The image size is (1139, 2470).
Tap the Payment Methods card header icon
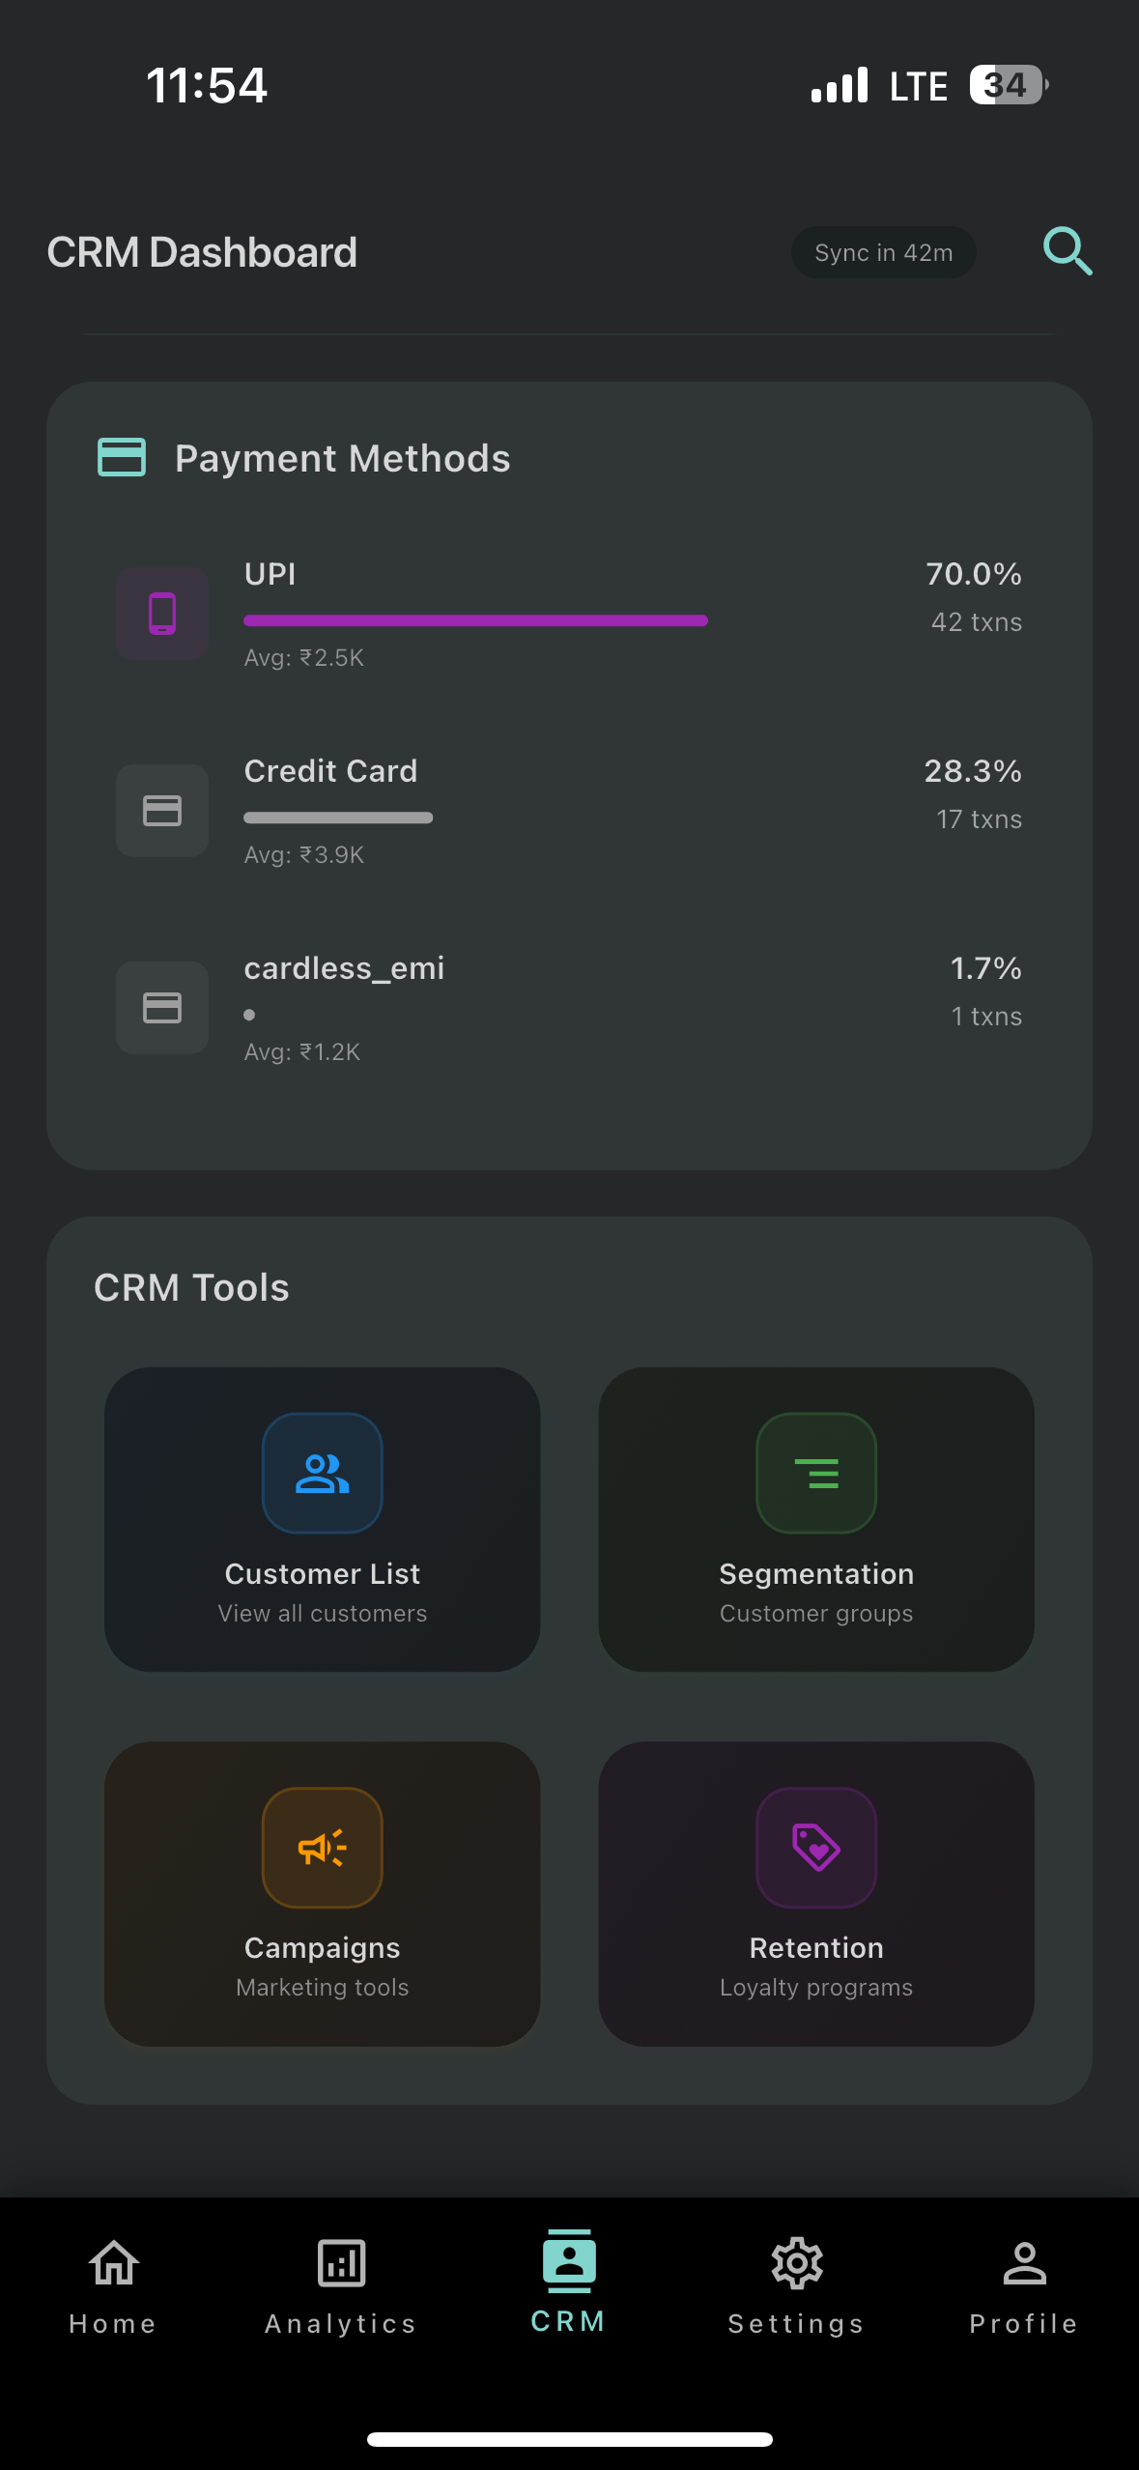(x=122, y=458)
